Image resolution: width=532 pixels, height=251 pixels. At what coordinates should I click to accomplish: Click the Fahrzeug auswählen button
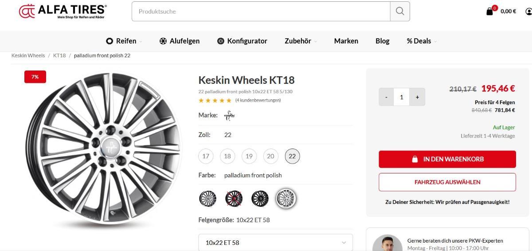447,182
